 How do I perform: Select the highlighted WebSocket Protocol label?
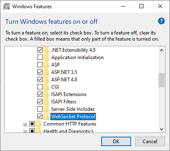click(73, 117)
